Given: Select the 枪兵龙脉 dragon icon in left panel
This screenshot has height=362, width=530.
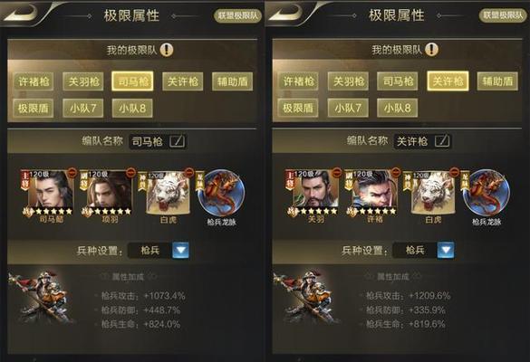Looking at the screenshot, I should 222,193.
